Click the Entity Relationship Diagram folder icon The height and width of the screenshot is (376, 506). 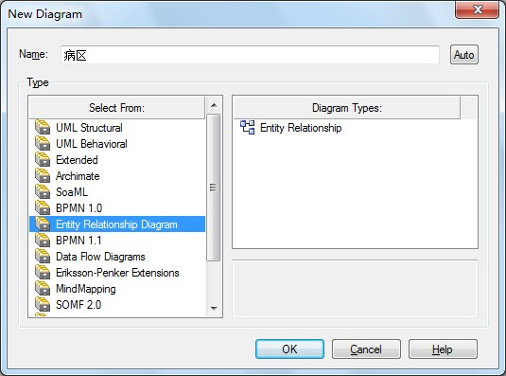coord(43,224)
